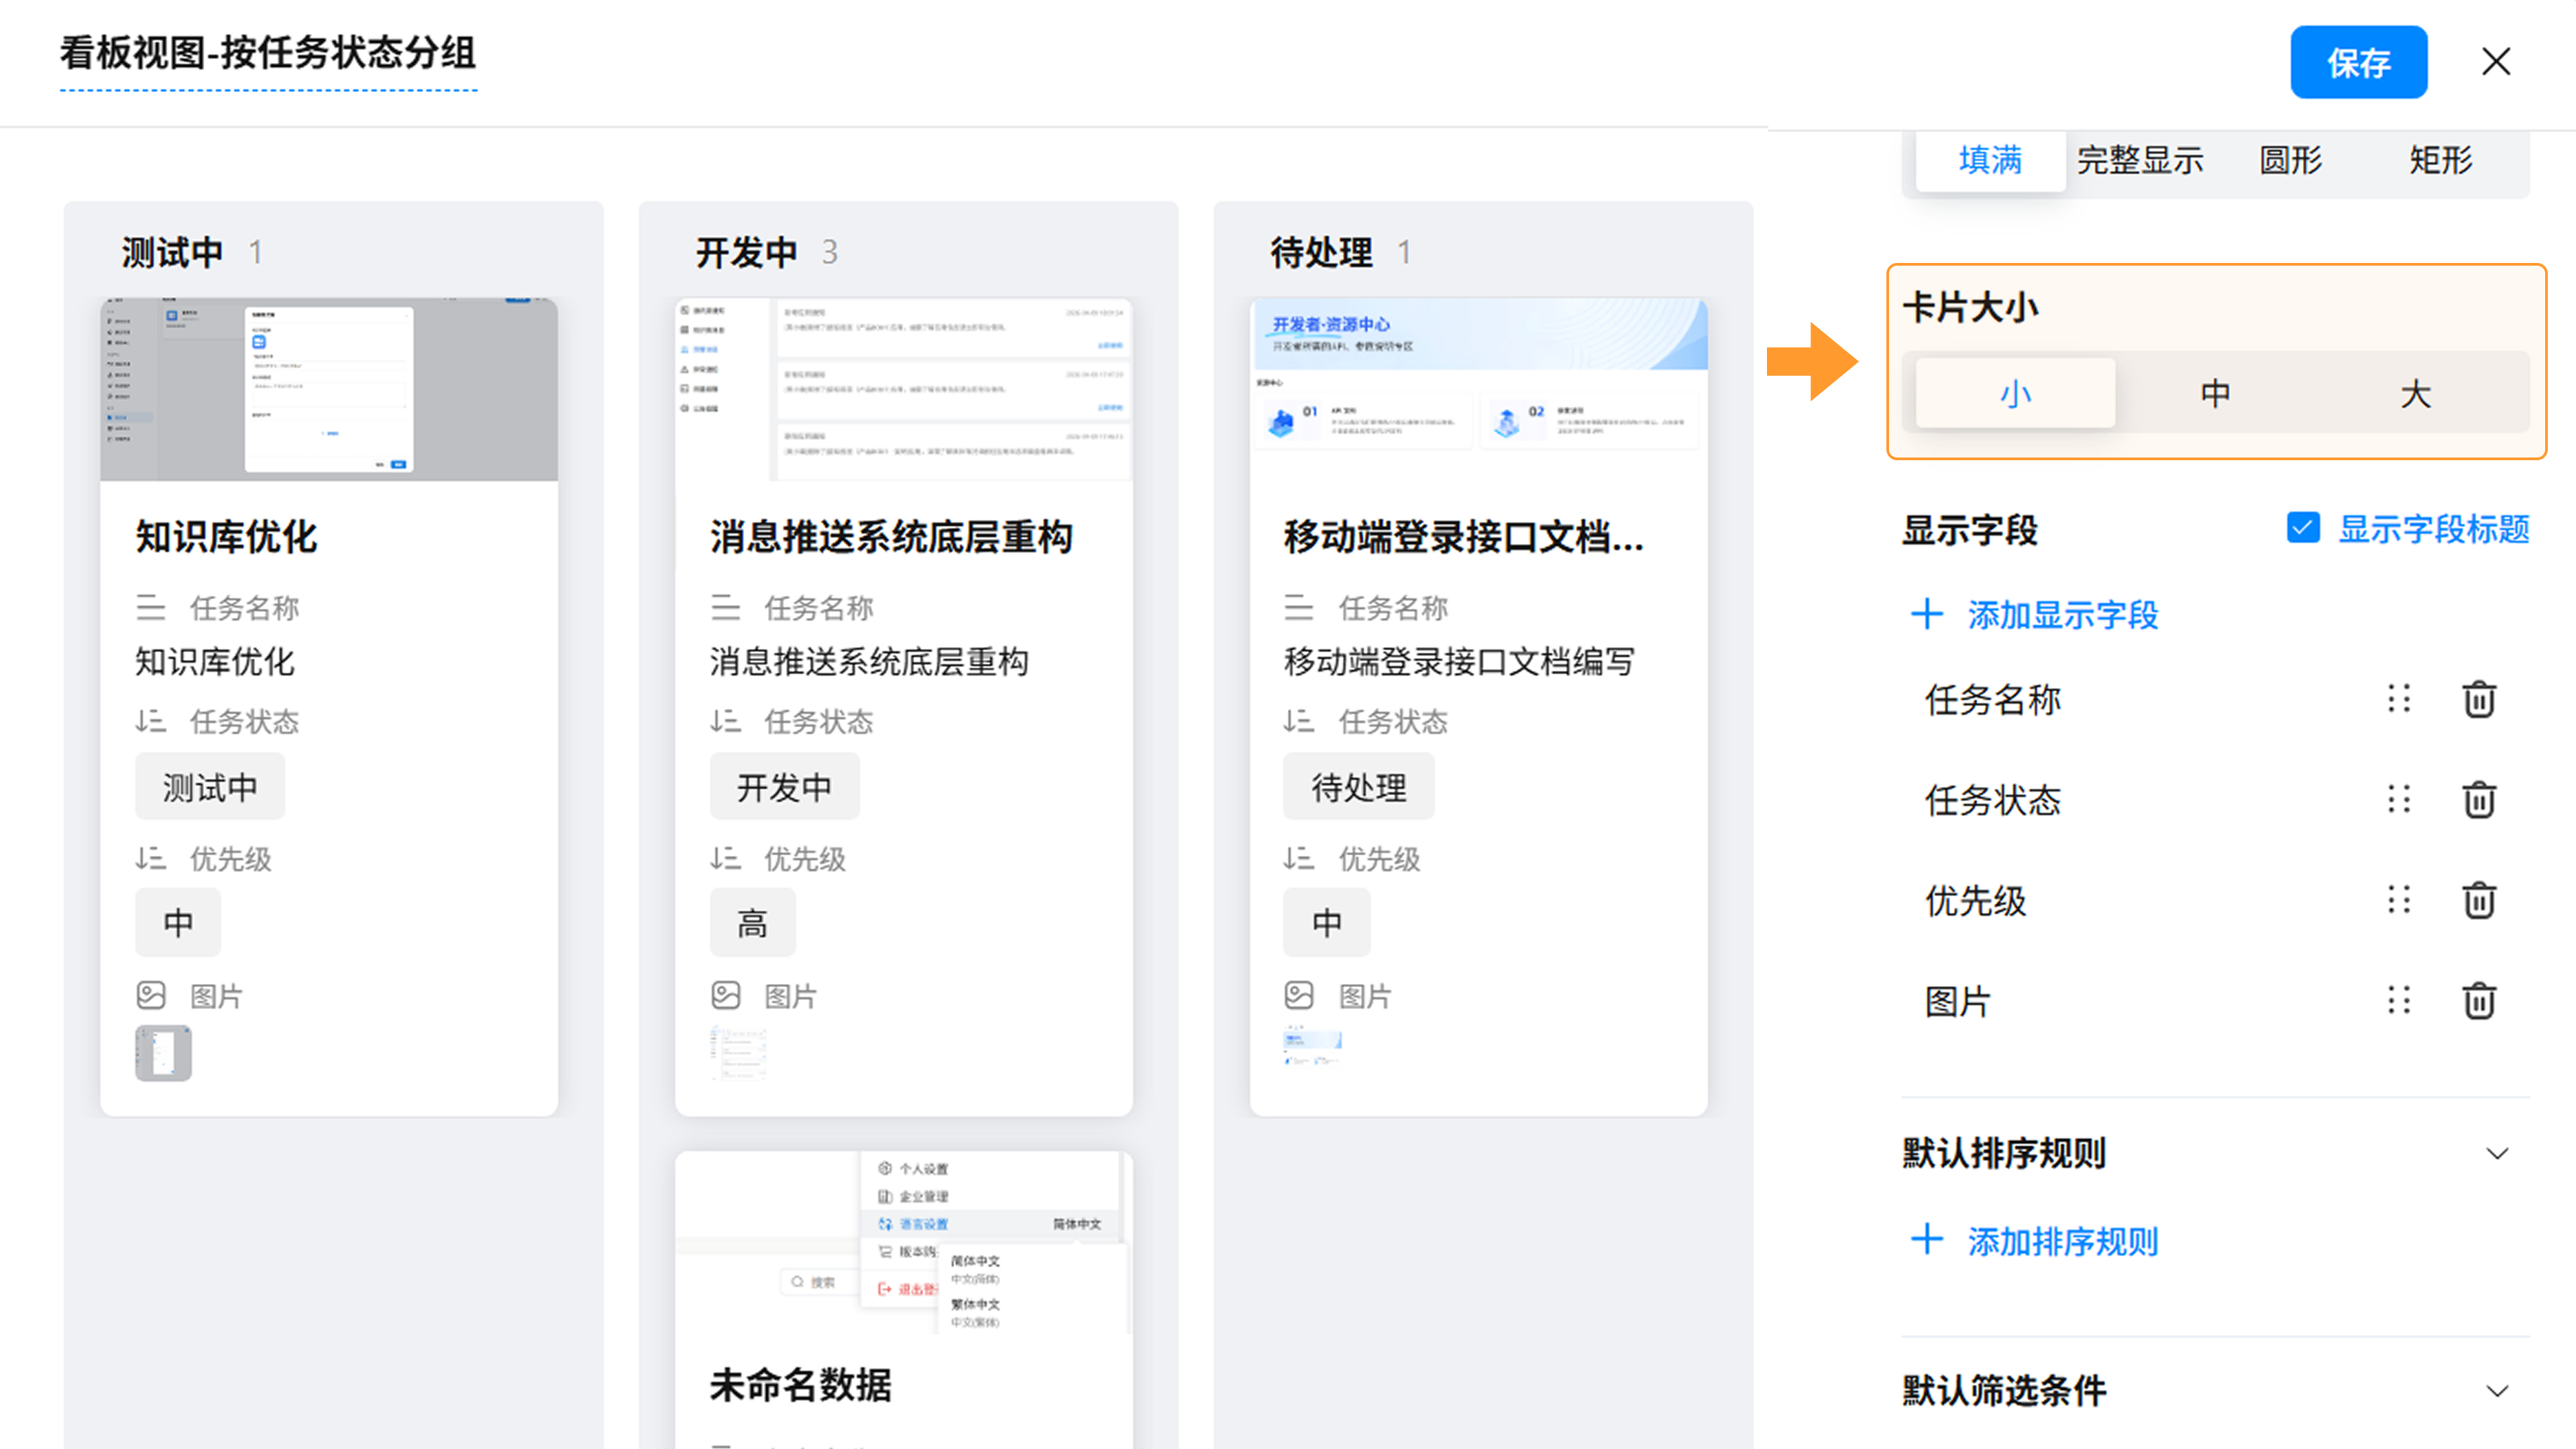The width and height of the screenshot is (2576, 1449).
Task: Click the drag handle beside 优先级
Action: (x=2398, y=900)
